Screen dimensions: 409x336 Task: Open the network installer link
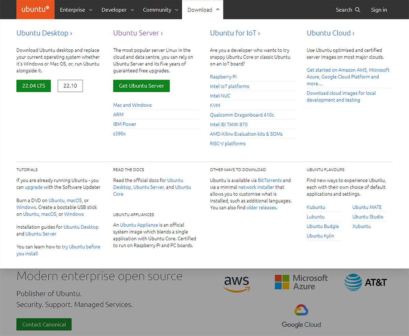click(x=256, y=187)
